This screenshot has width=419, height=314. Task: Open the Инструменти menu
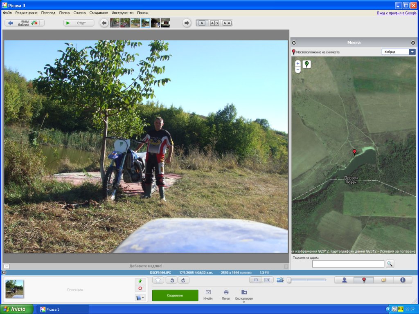(x=122, y=13)
